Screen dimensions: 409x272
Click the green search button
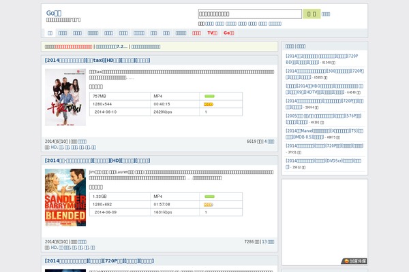312,14
